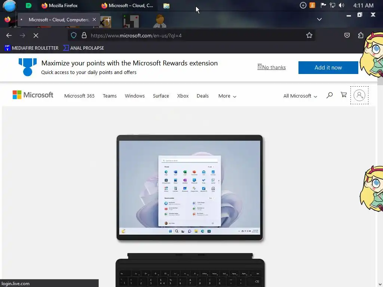This screenshot has width=383, height=287.
Task: Switch to Mozilla Firefox taskbar window
Action: [x=59, y=5]
